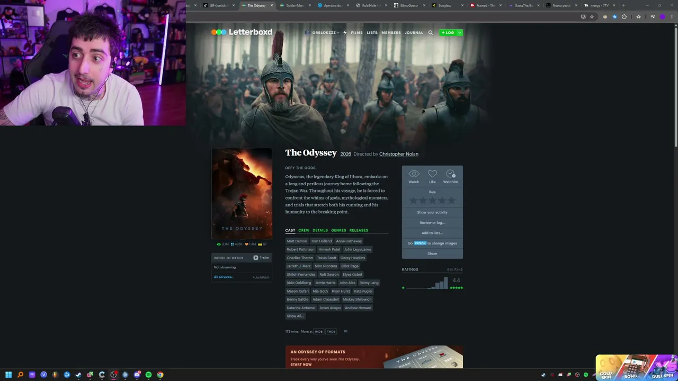Click the Letterboxd logo

pos(242,32)
